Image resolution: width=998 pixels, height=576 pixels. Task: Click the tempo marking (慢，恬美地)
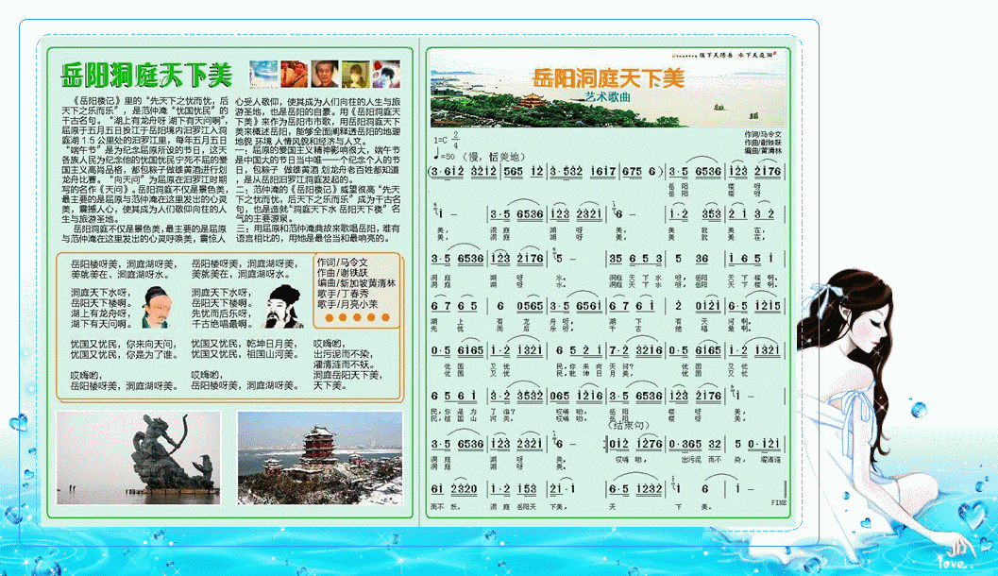click(x=493, y=157)
